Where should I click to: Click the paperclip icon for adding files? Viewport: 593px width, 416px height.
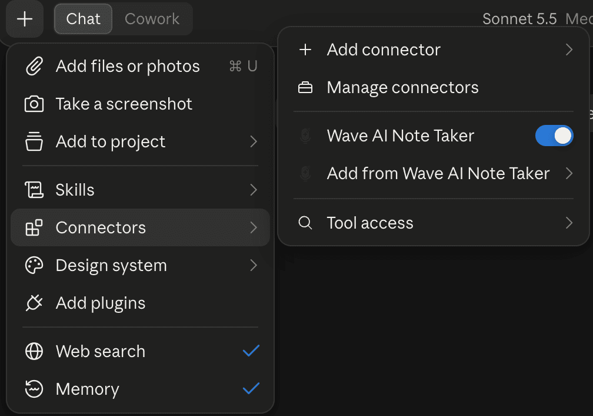34,67
